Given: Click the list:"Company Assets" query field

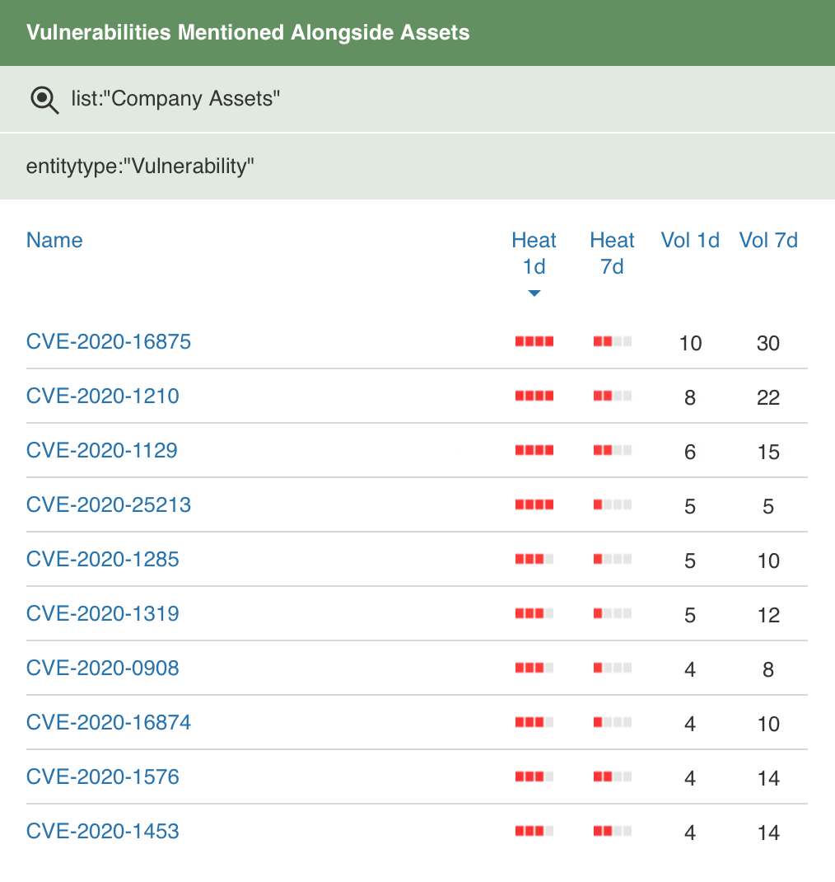Looking at the screenshot, I should click(417, 99).
